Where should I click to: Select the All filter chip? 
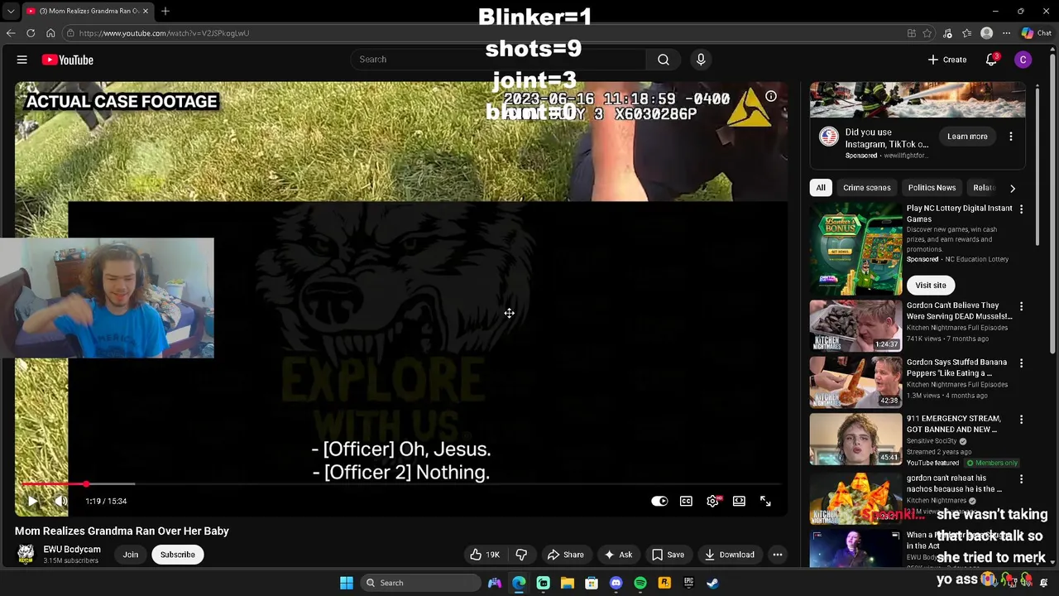click(x=821, y=188)
